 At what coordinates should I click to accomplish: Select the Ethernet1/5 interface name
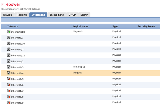[17, 79]
